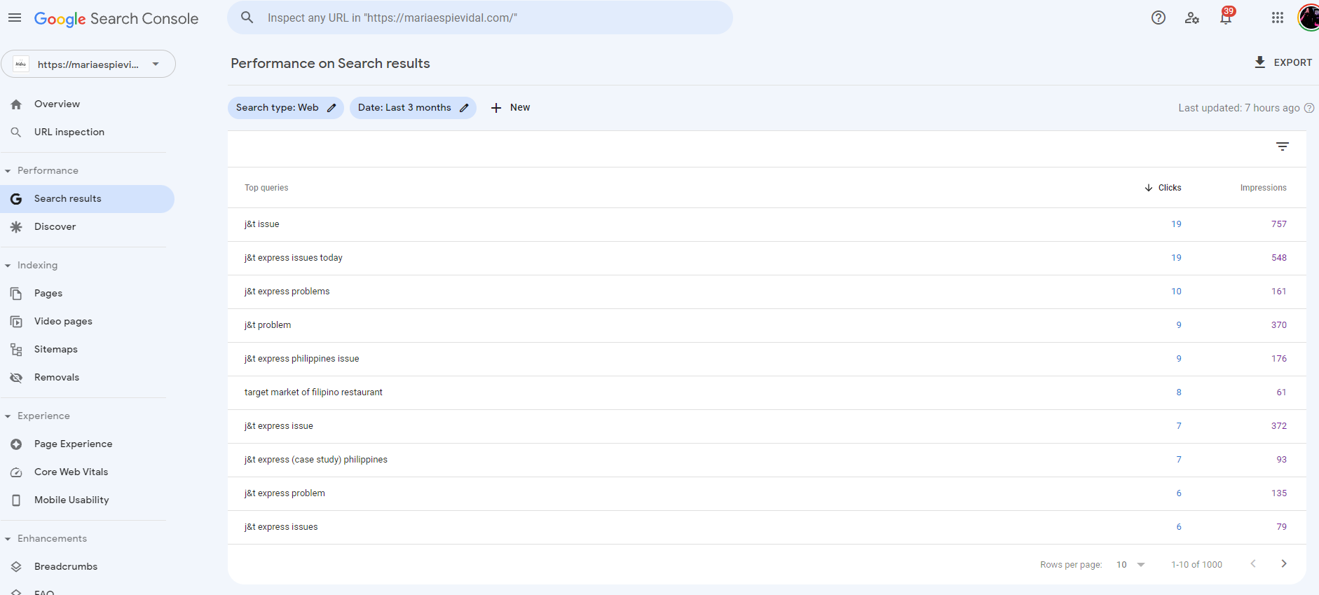
Task: Click the Overview home icon
Action: (x=16, y=104)
